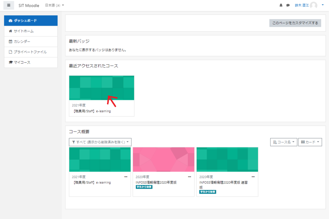Click 2021年度 label under recently accessed course

[79, 105]
